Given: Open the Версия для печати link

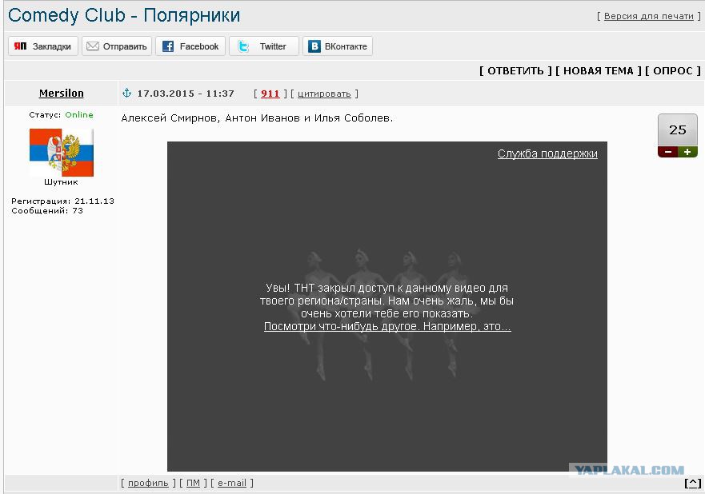Looking at the screenshot, I should pyautogui.click(x=648, y=16).
